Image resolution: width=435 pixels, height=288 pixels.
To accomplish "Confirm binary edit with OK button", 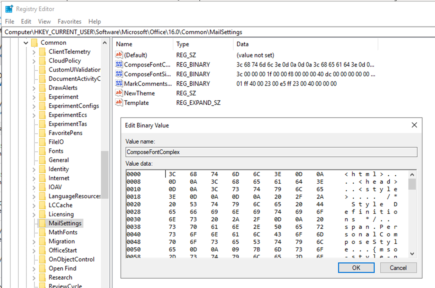I will point(356,268).
